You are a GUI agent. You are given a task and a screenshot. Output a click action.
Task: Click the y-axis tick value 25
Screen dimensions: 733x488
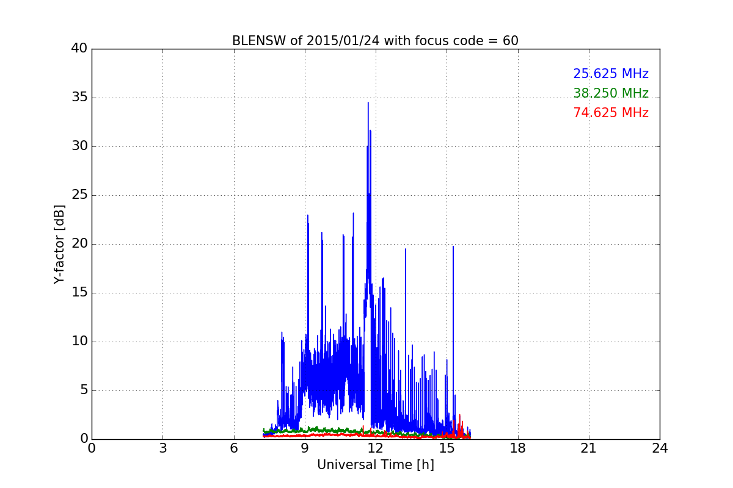(79, 195)
